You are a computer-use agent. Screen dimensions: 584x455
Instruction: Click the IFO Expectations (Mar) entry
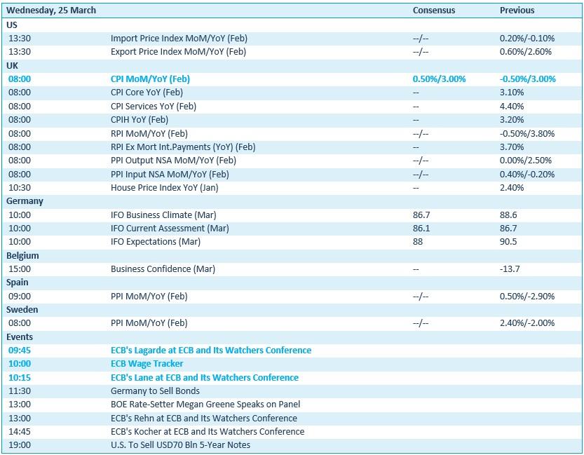[155, 242]
